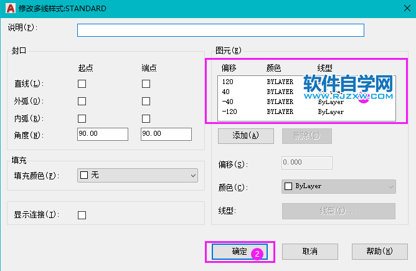
Task: Confirm with the 确定 button
Action: [x=240, y=251]
